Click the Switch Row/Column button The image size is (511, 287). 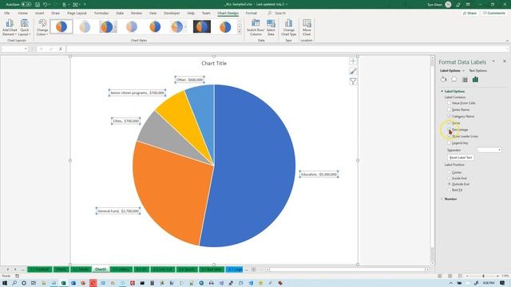tap(255, 27)
